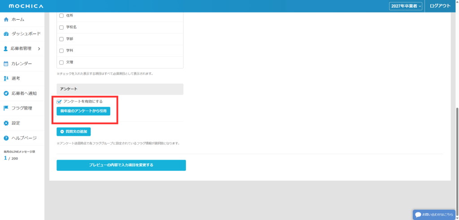Enable the 学部 checkbox
Viewport: 459px width, 220px height.
[61, 39]
